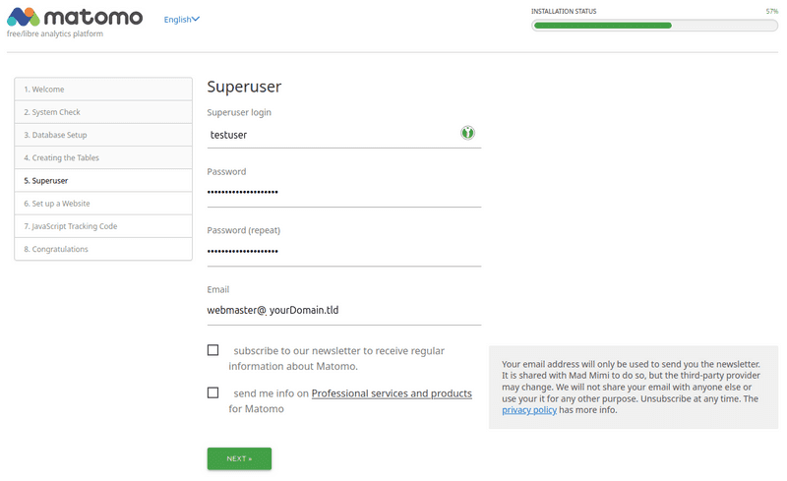Click the installation status progress bar
Screen dimensions: 787x481
pos(654,26)
